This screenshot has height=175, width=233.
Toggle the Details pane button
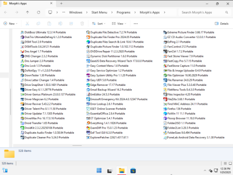222,24
